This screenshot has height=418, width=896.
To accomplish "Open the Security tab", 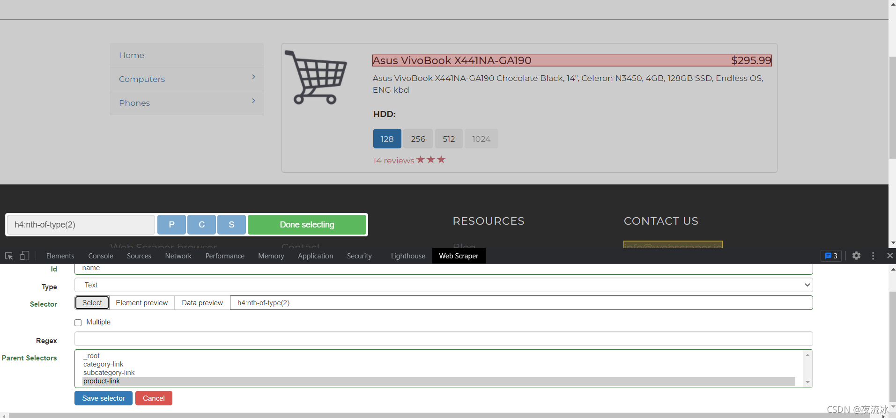I will [x=359, y=256].
